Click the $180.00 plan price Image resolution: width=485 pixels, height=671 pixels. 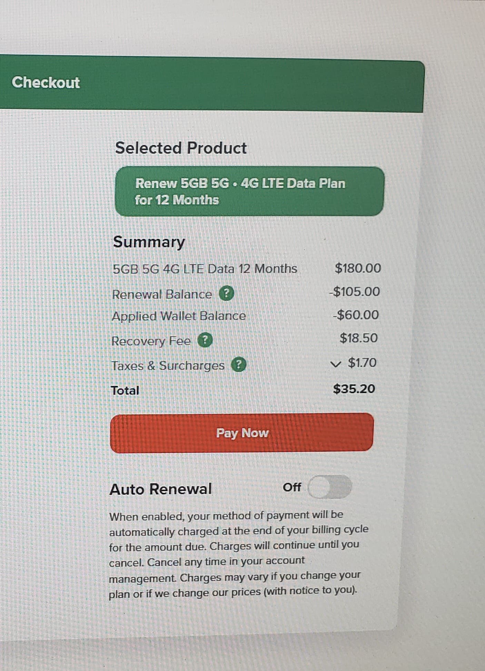[x=358, y=268]
